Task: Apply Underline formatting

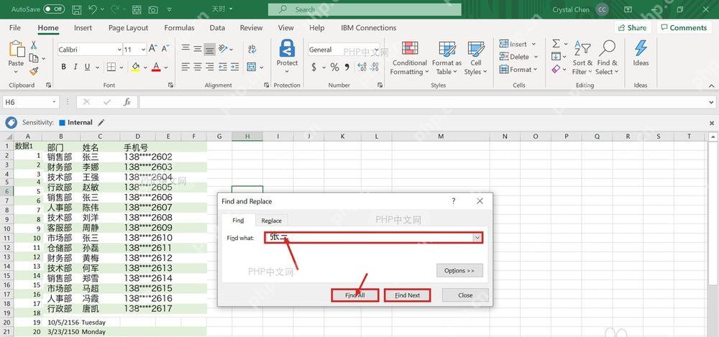Action: [x=87, y=67]
